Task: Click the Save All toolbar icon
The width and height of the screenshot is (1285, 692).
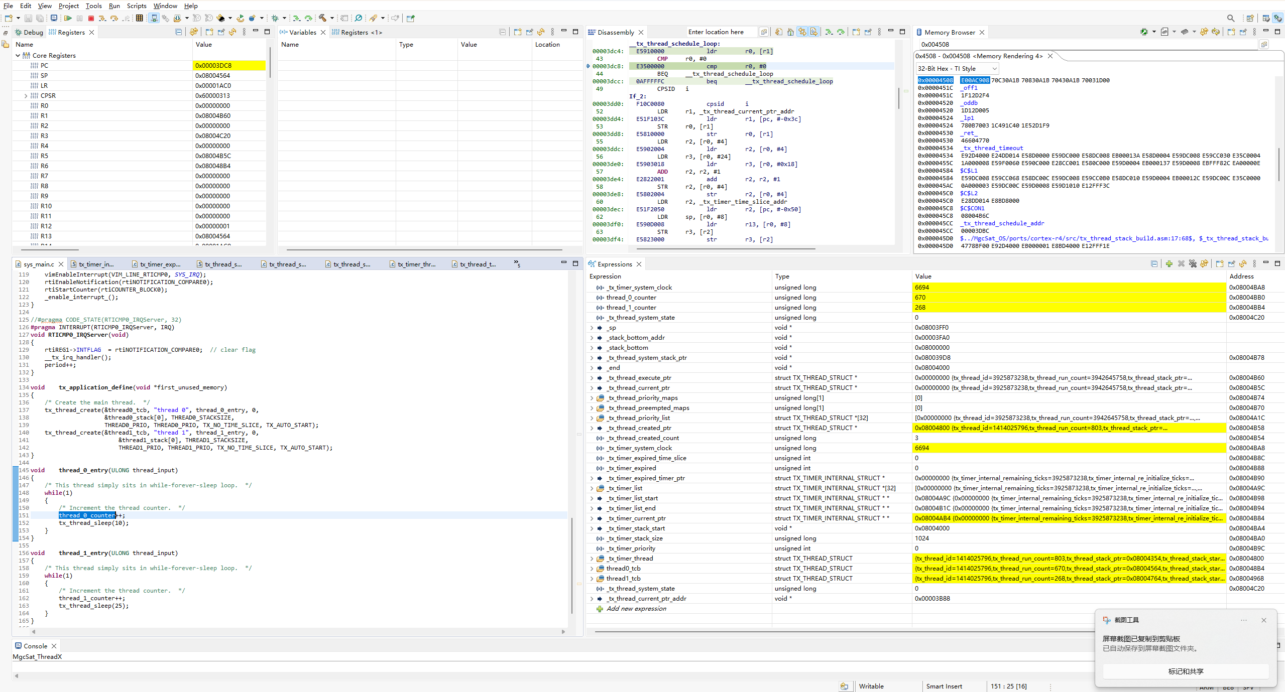Action: 40,18
